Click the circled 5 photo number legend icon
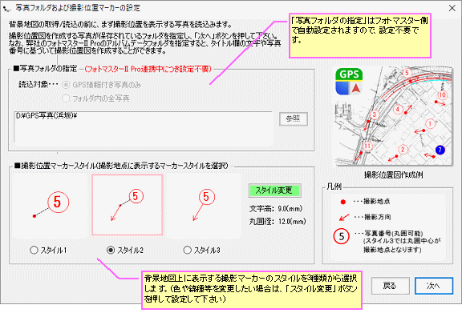 (341, 236)
